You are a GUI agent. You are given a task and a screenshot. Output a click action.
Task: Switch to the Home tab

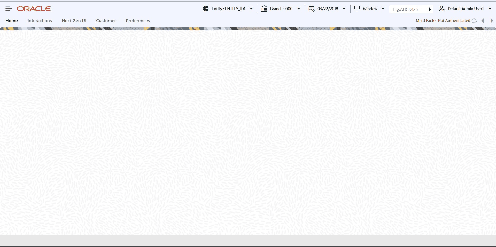tap(12, 21)
